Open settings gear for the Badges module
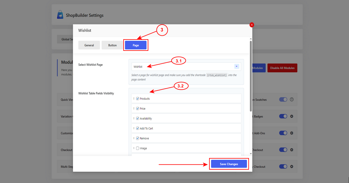 click(x=292, y=116)
